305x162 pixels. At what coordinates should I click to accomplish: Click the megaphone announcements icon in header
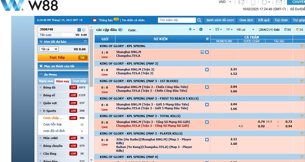(241, 2)
